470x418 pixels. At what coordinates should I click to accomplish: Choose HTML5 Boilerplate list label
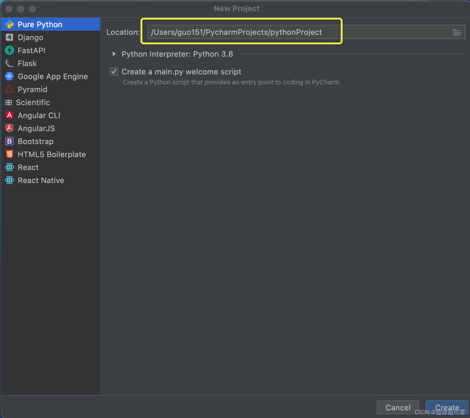pos(52,154)
